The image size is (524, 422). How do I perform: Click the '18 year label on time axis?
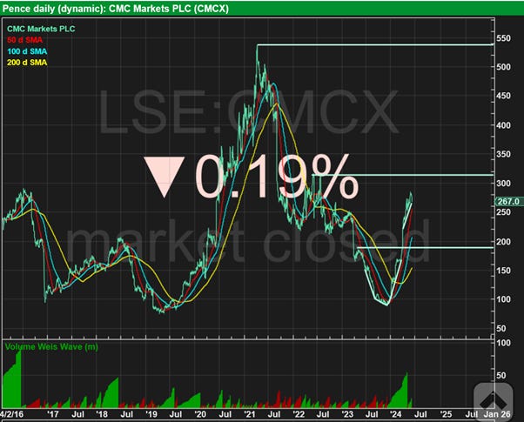(102, 414)
